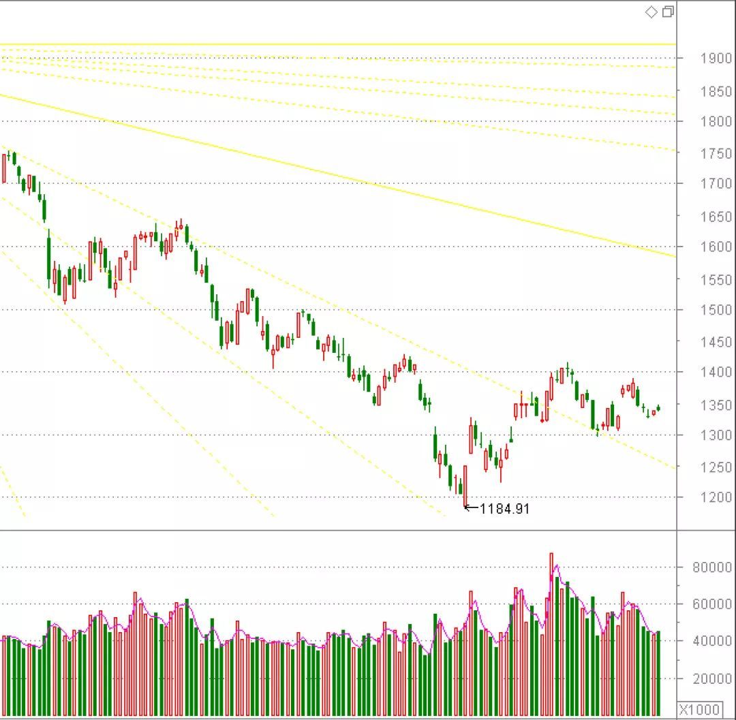Click the 1600 price axis label
Viewport: 736px width, 720px height.
point(716,247)
